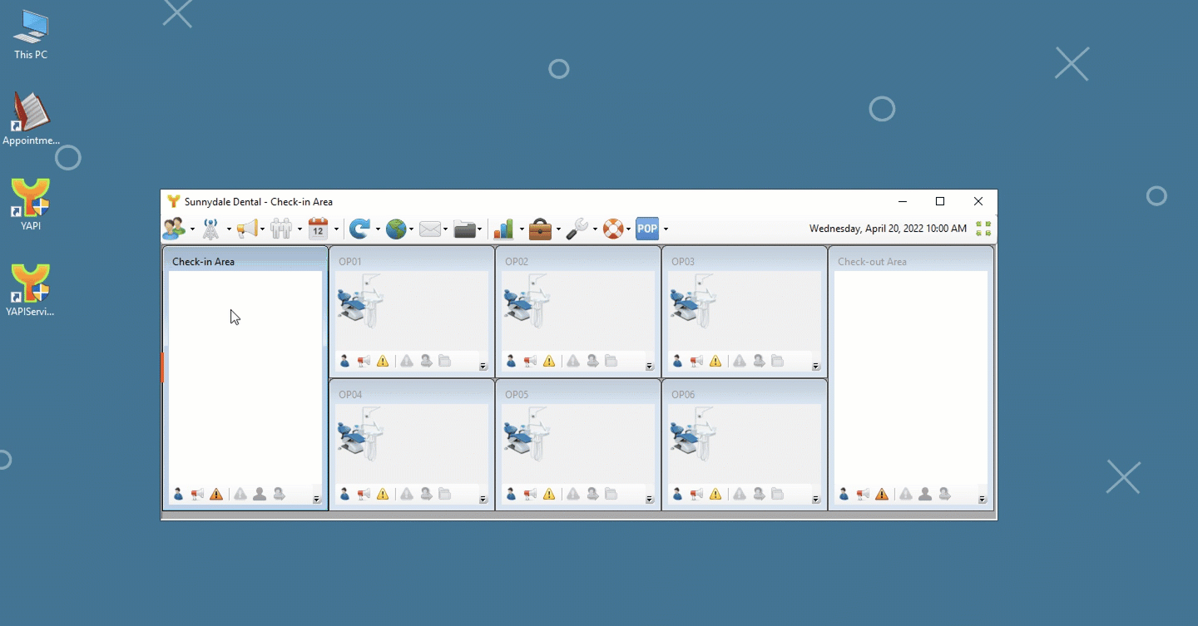Click the dental chair image in OP06
This screenshot has height=626, width=1198.
tap(693, 434)
